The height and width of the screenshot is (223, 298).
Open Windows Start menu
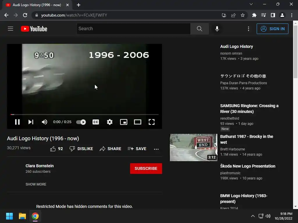pyautogui.click(x=9, y=216)
